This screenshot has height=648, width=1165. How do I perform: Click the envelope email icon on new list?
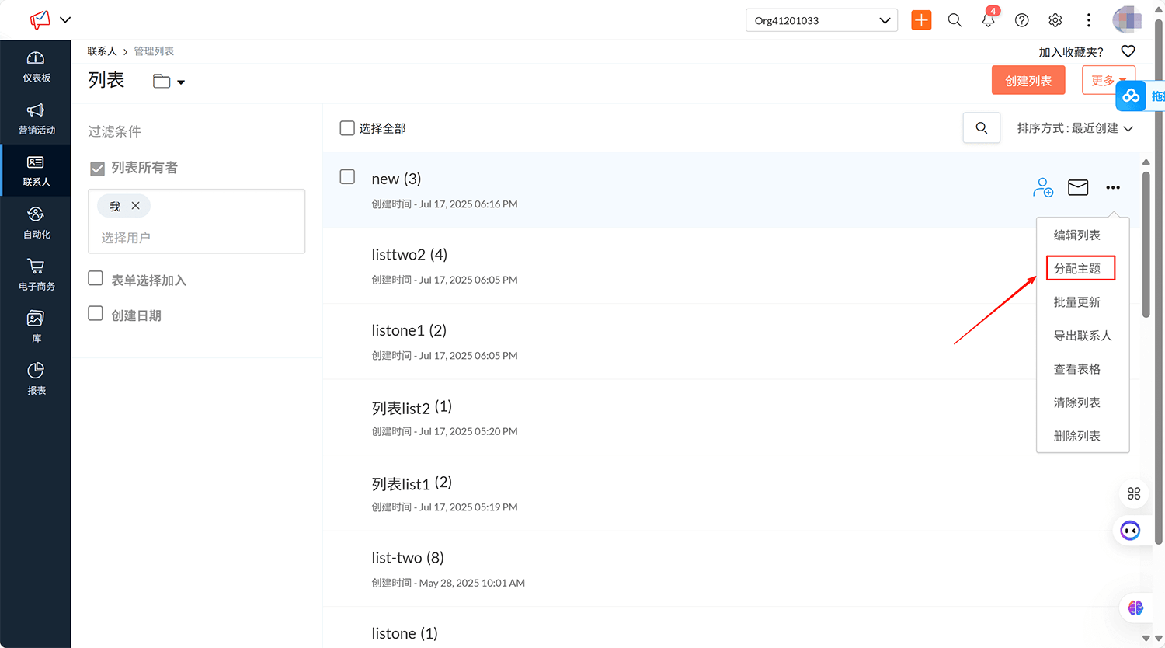(x=1078, y=187)
